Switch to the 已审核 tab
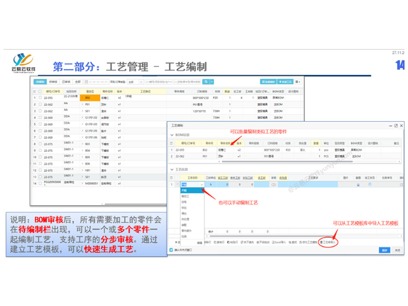This screenshot has height=306, width=408. pyautogui.click(x=66, y=82)
